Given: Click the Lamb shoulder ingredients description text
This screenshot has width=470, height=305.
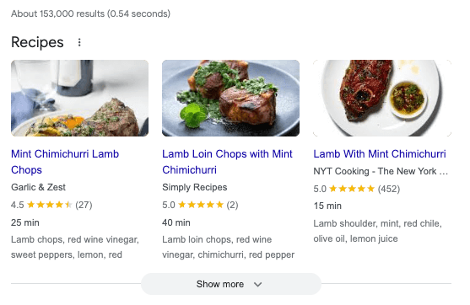Looking at the screenshot, I should coord(378,231).
